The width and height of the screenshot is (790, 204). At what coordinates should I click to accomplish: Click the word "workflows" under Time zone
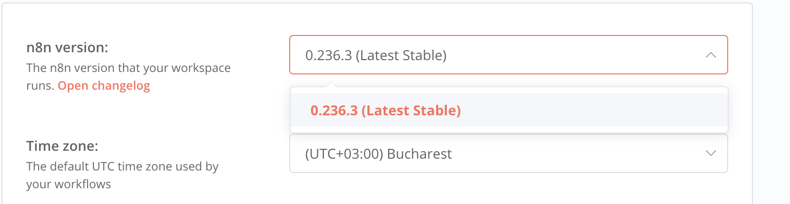(83, 184)
